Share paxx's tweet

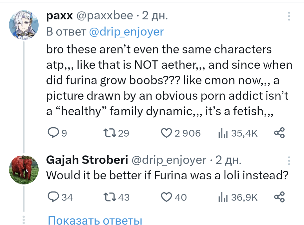tap(279, 133)
